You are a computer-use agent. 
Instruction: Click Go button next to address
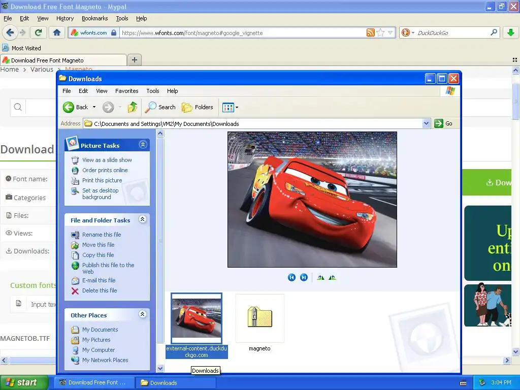443,123
